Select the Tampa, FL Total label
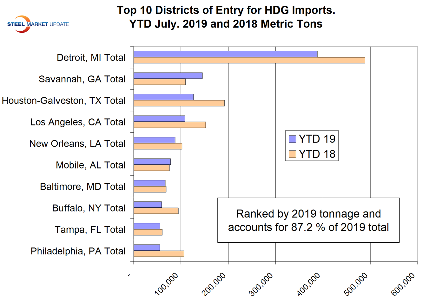The height and width of the screenshot is (304, 422). pyautogui.click(x=90, y=230)
